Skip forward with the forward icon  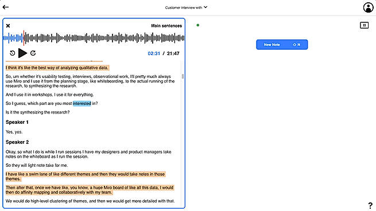[33, 53]
